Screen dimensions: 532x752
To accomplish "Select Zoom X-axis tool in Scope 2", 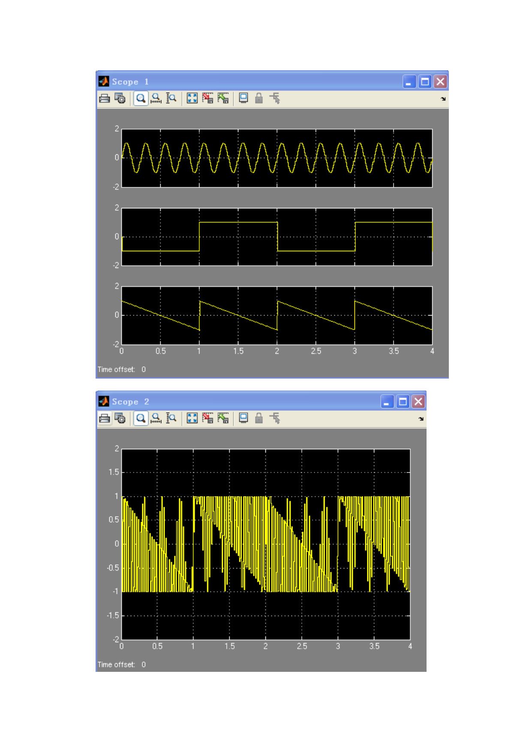I will point(156,418).
